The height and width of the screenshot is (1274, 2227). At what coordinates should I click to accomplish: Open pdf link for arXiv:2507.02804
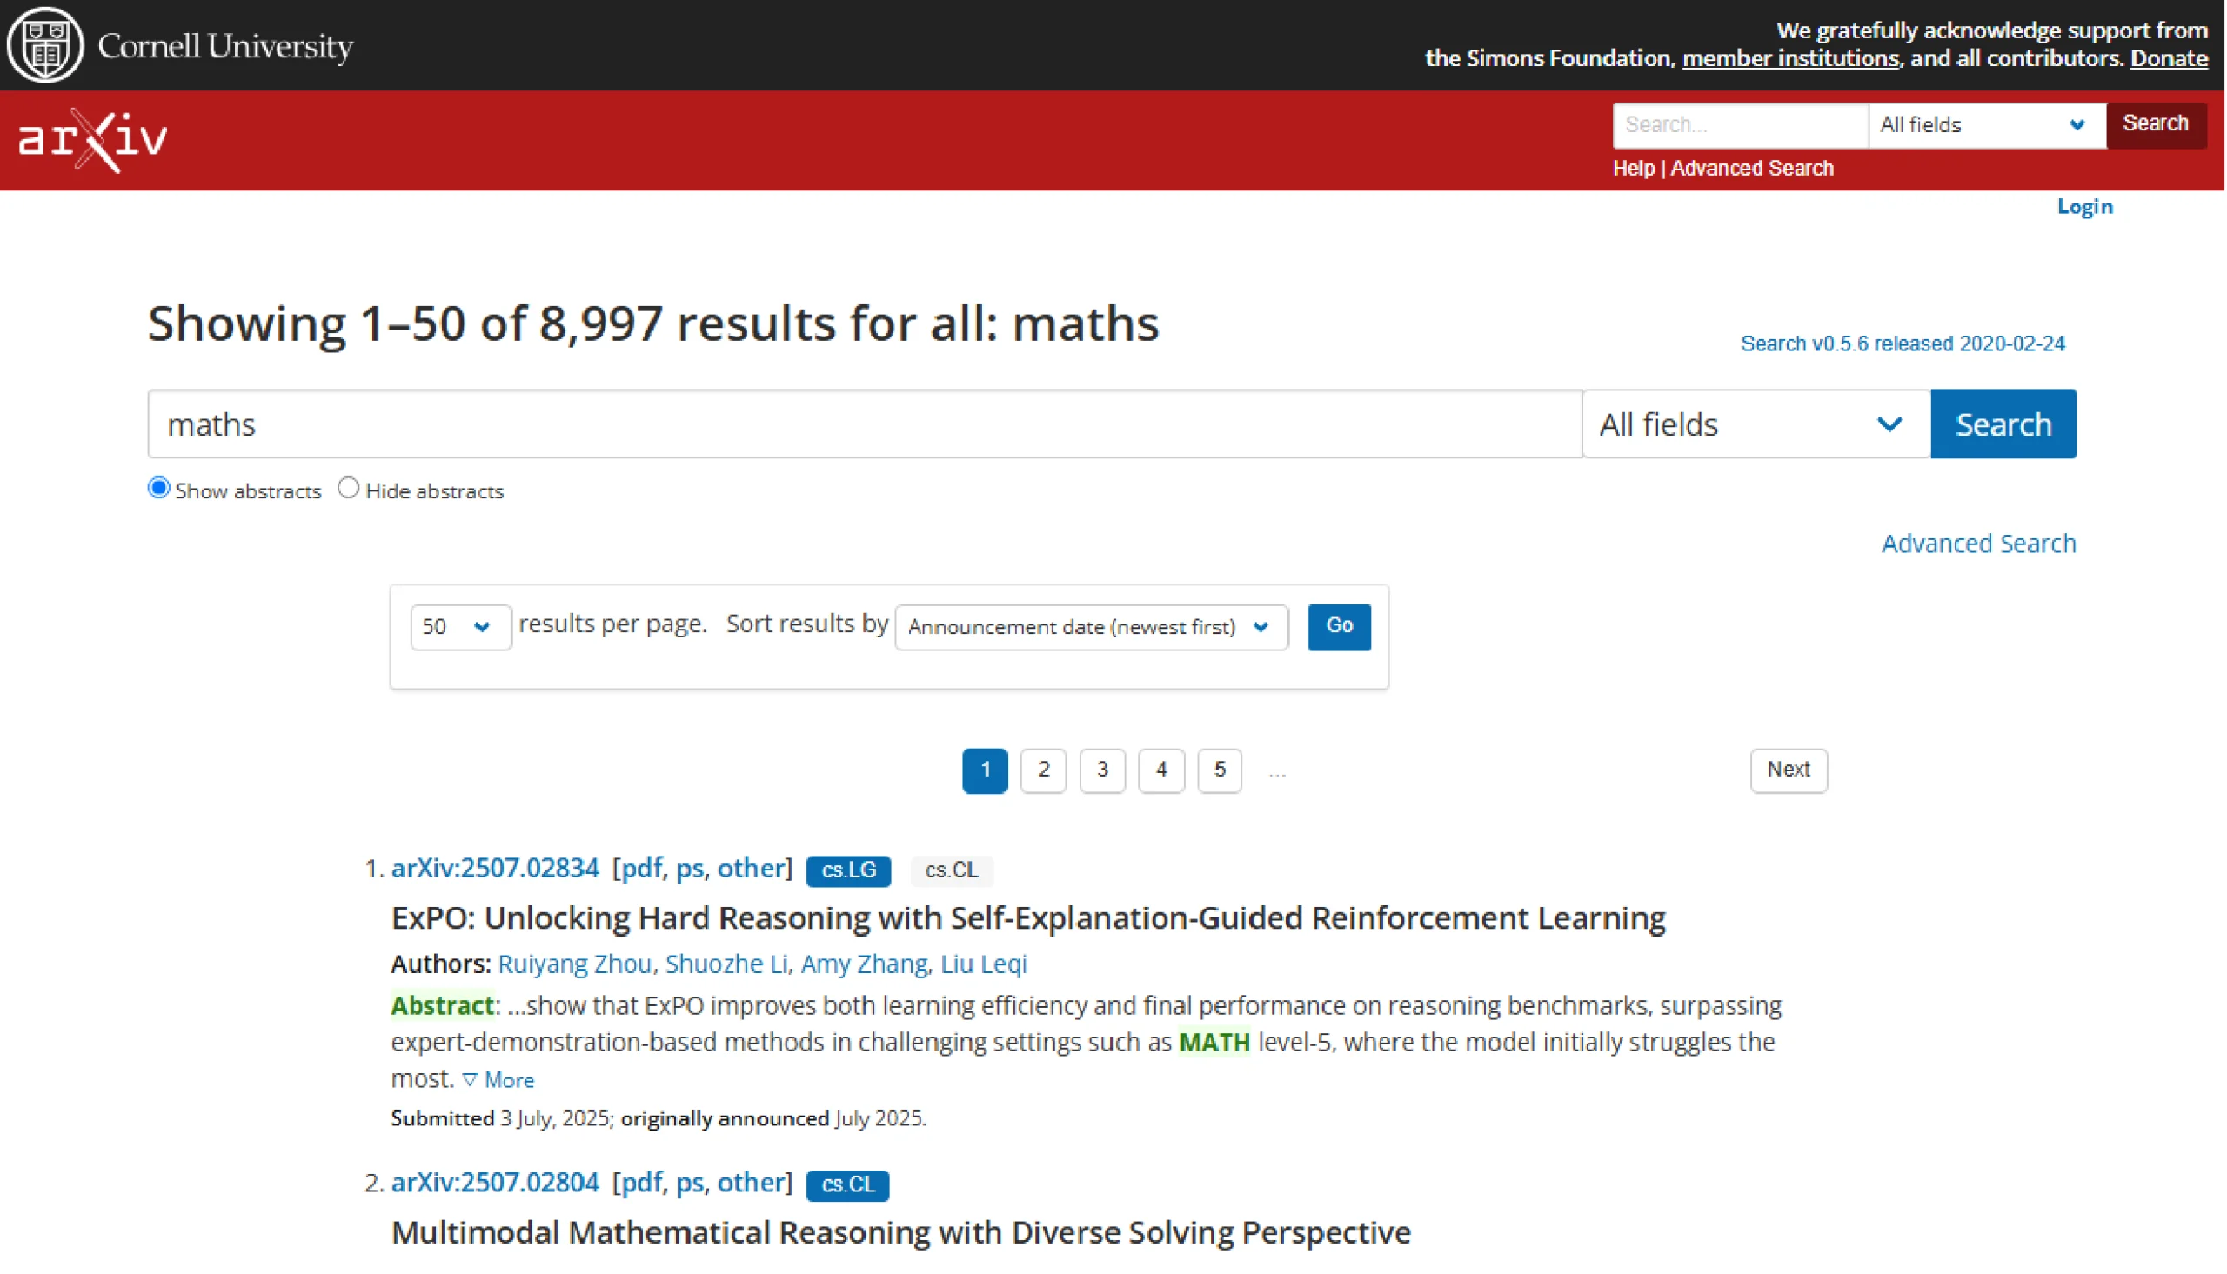point(641,1183)
